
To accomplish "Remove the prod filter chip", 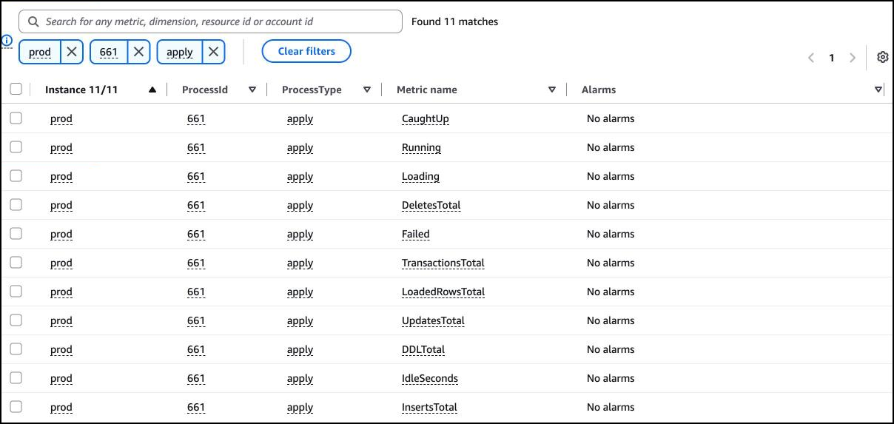I will (71, 52).
